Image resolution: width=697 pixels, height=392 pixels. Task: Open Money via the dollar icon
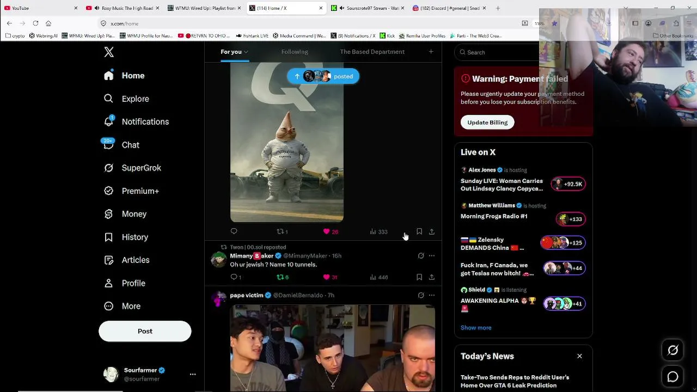click(109, 214)
